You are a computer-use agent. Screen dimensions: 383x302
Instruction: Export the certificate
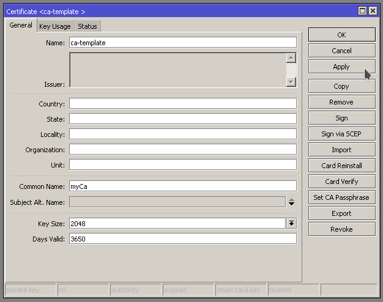coord(341,213)
